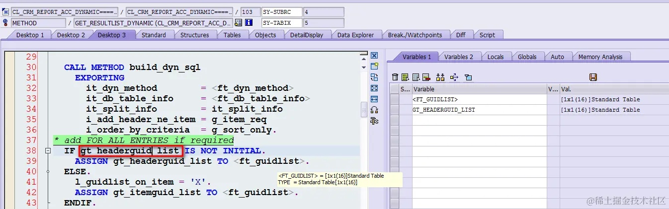Screen dimensions: 669x209
Task: Click 'EXPORTING' on line 31
Action: click(99, 77)
